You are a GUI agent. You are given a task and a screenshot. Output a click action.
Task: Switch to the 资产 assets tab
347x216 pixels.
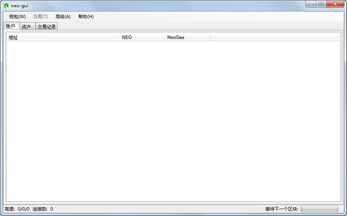pyautogui.click(x=28, y=27)
